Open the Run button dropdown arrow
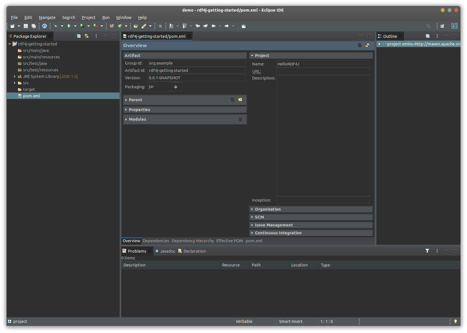Image resolution: width=467 pixels, height=333 pixels. point(75,26)
